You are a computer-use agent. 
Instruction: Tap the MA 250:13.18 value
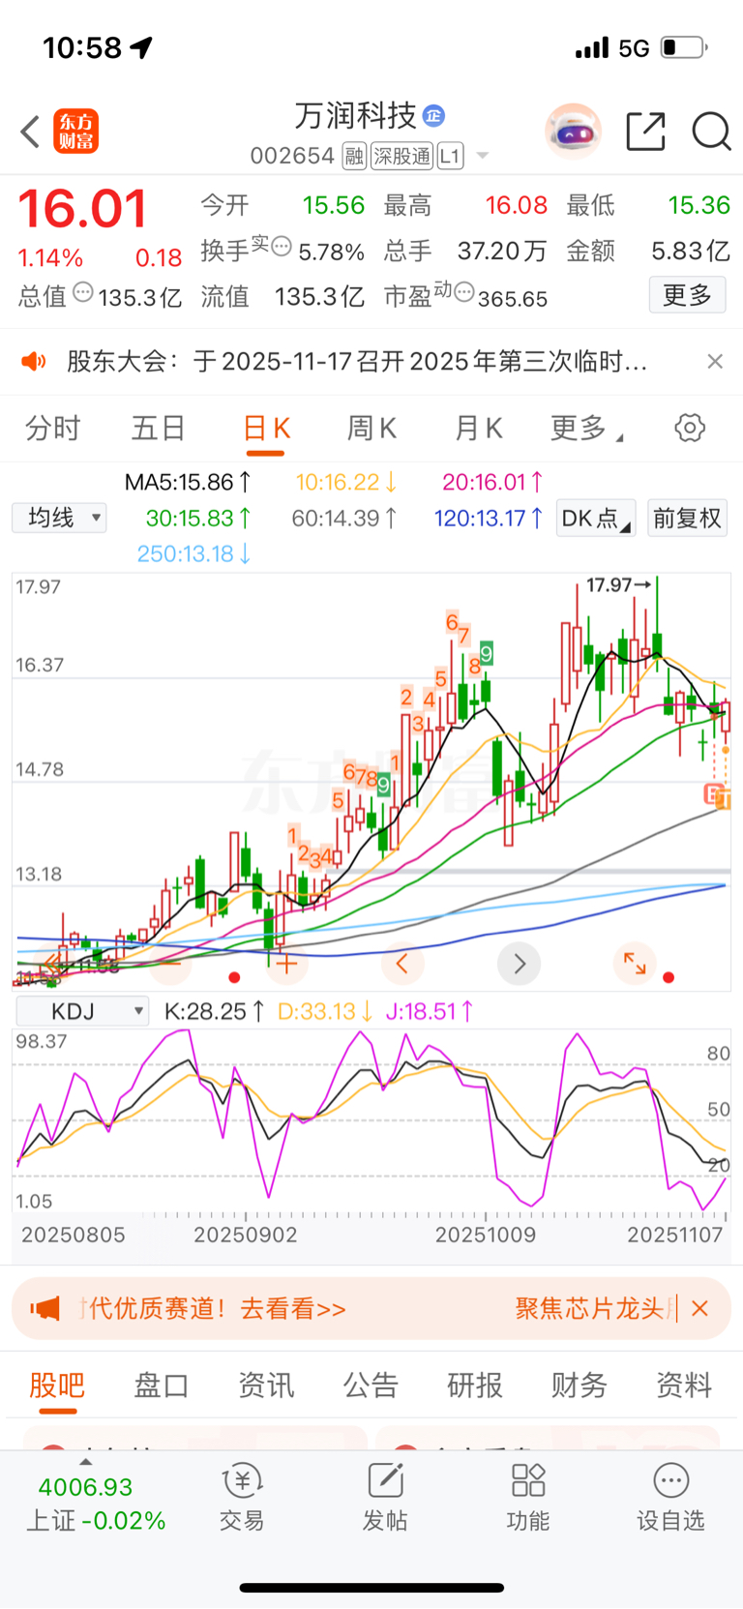coord(194,554)
